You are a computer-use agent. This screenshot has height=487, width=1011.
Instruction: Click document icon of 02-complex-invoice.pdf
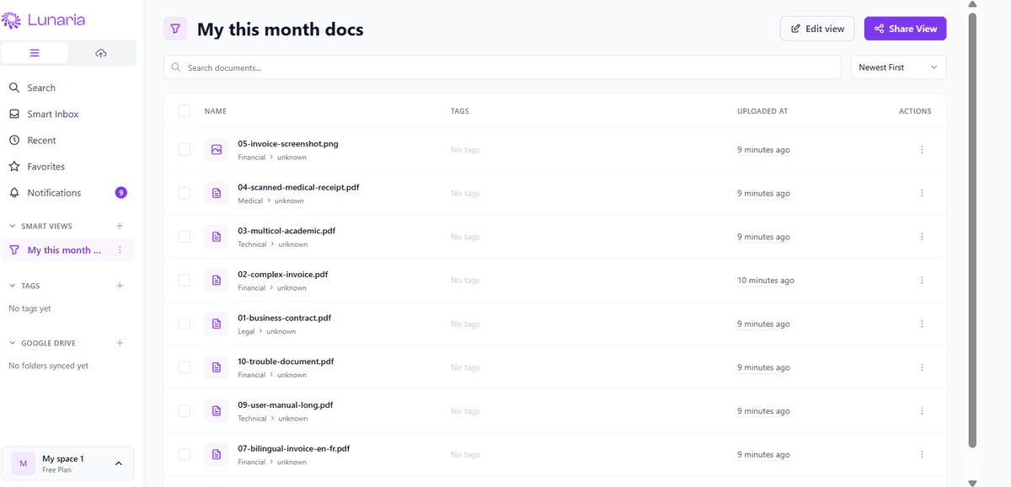217,280
